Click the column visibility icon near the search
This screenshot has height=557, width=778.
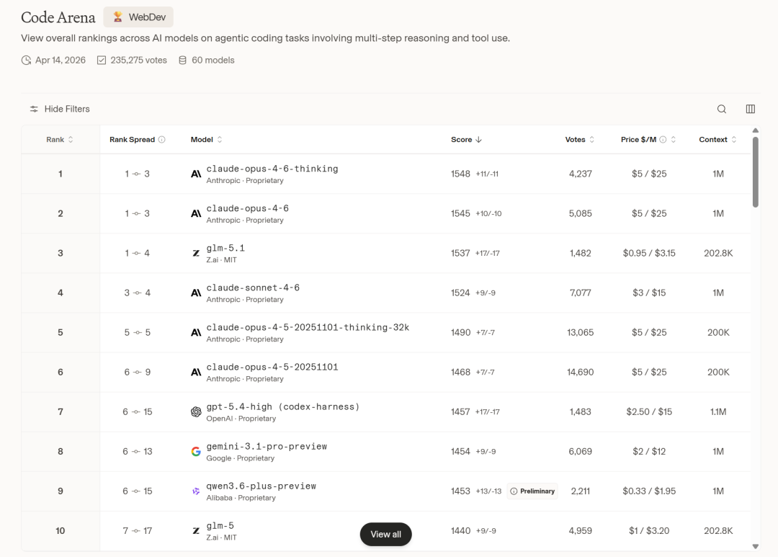point(750,108)
